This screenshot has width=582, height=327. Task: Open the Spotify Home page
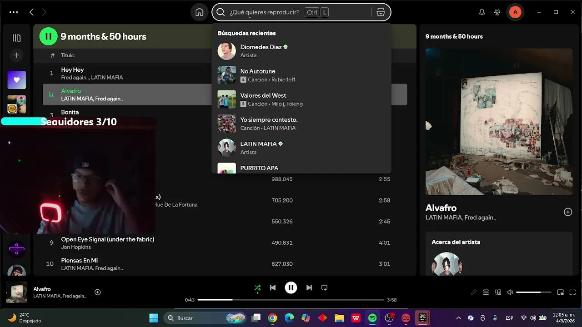(x=199, y=12)
